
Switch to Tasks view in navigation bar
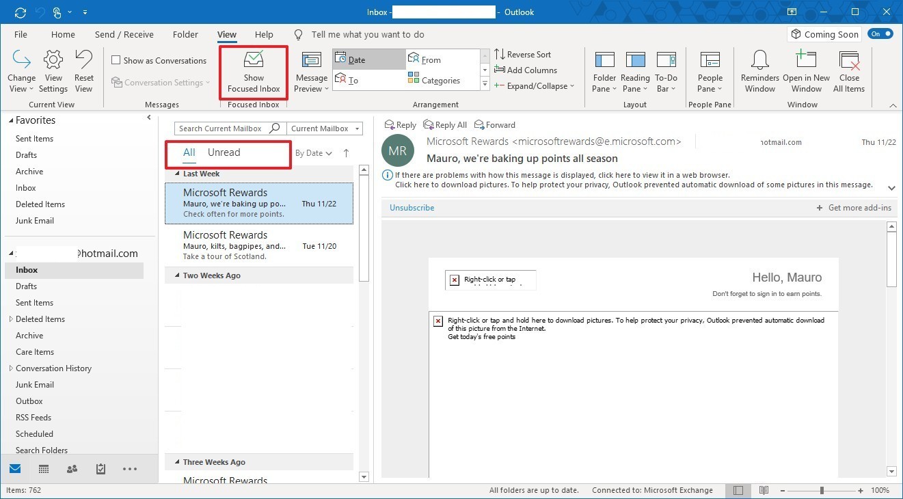point(100,469)
